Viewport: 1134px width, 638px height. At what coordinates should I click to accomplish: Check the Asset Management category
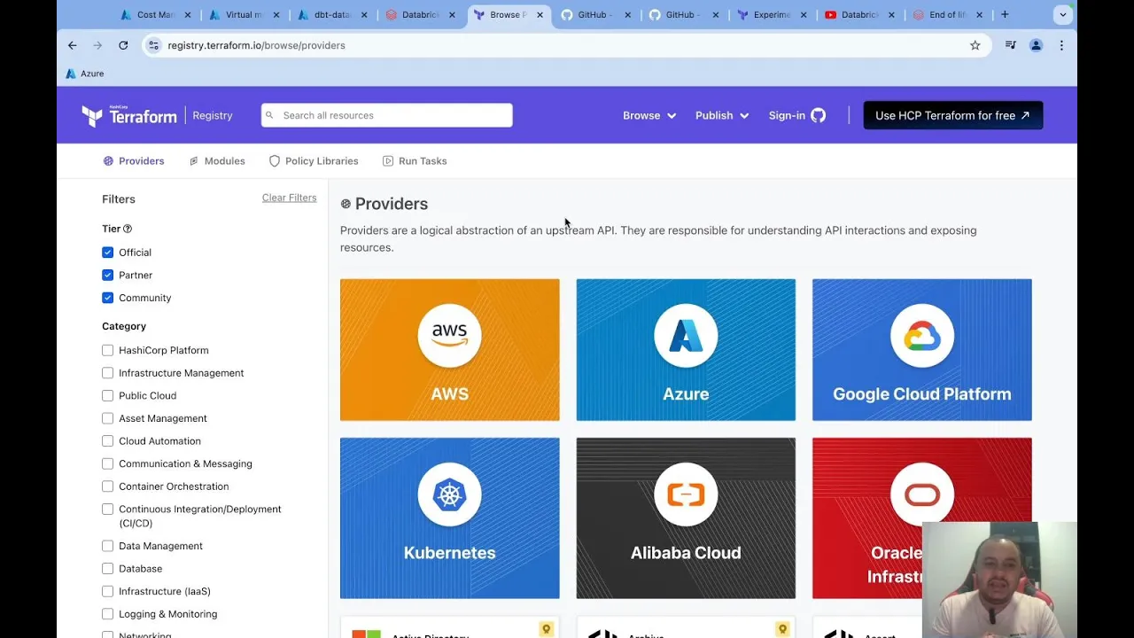pyautogui.click(x=107, y=418)
